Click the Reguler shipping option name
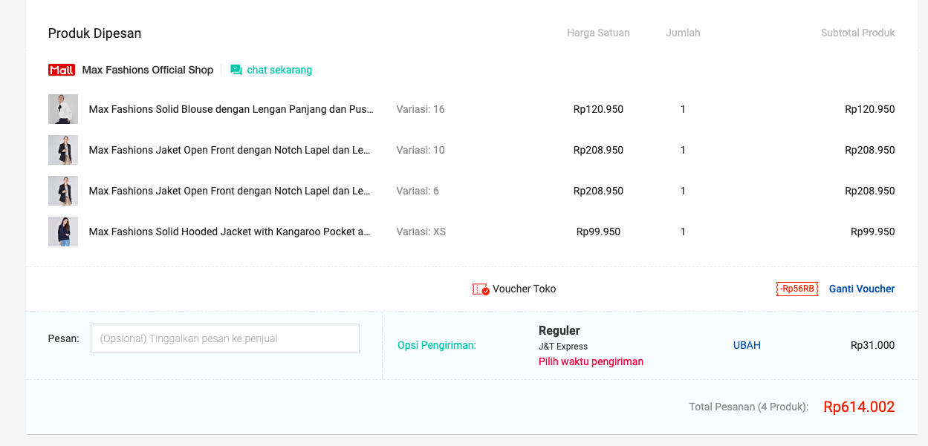The width and height of the screenshot is (928, 446). (x=559, y=330)
